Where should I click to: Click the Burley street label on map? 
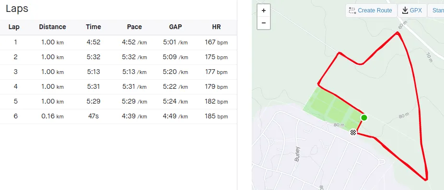297,154
